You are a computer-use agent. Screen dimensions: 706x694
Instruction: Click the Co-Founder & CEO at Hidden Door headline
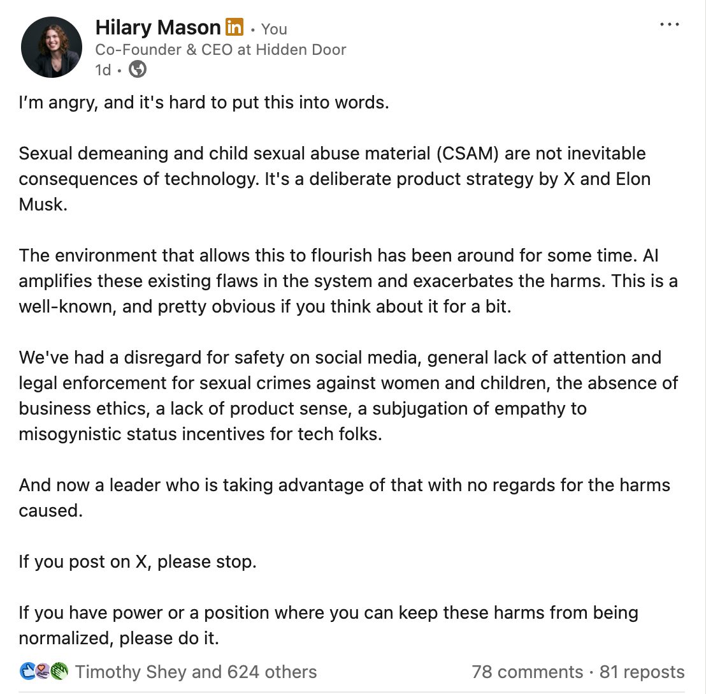coord(220,50)
